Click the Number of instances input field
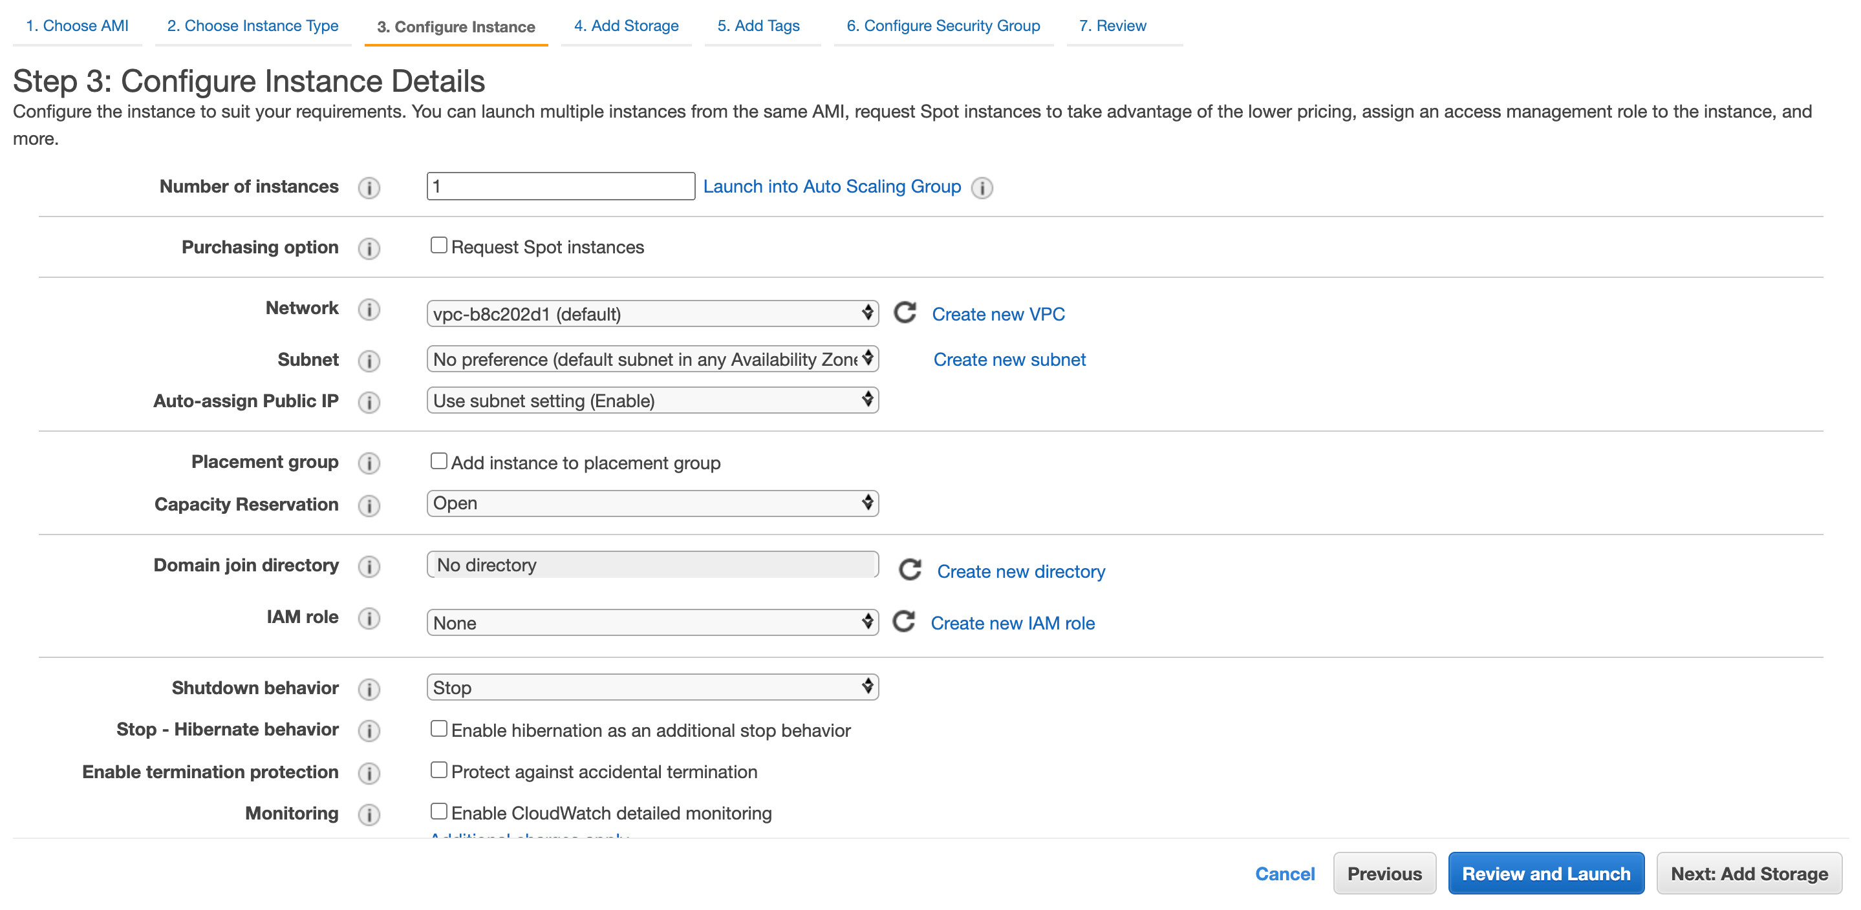This screenshot has height=910, width=1861. click(x=560, y=186)
